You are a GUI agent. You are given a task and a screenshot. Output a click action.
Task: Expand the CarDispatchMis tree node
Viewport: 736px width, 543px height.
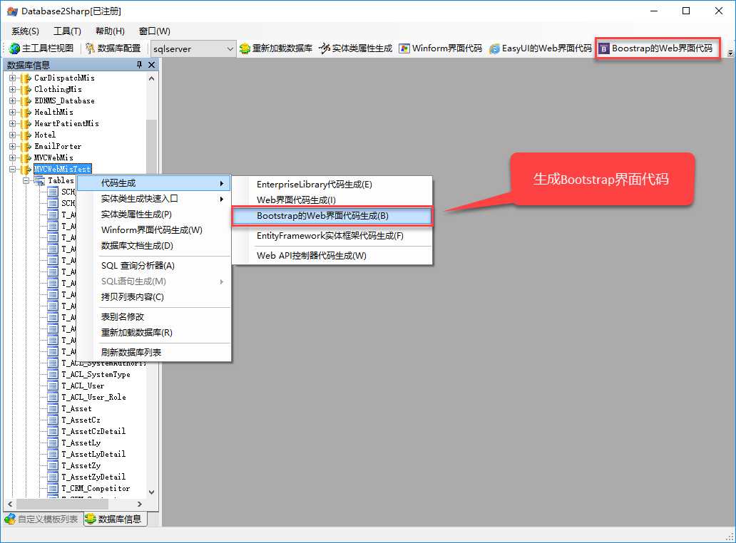point(12,78)
